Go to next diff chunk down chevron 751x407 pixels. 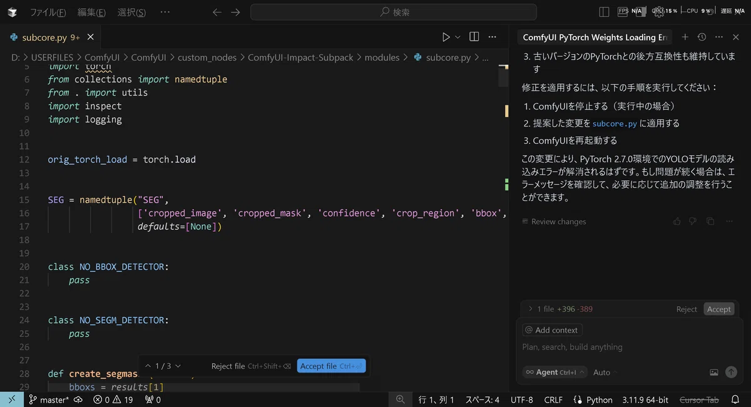pos(178,366)
